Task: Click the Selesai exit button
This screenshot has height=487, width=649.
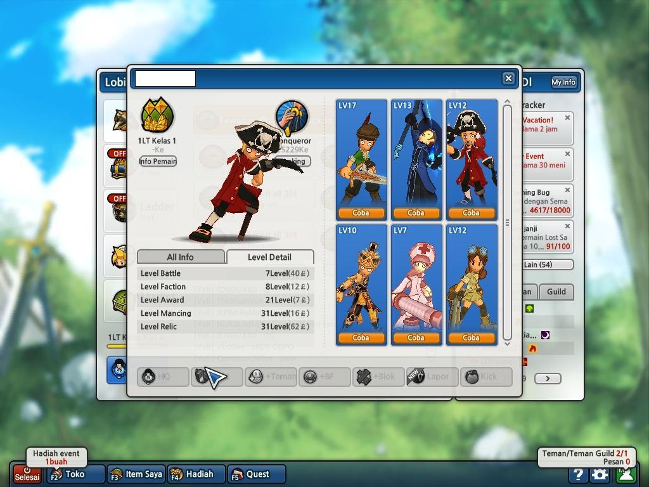Action: point(27,474)
